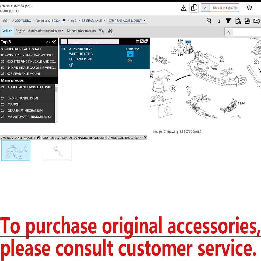The width and height of the screenshot is (261, 261).
Task: Select 35 - 075 REAR AXLE MOUNT in Top 5
Action: coord(29,74)
